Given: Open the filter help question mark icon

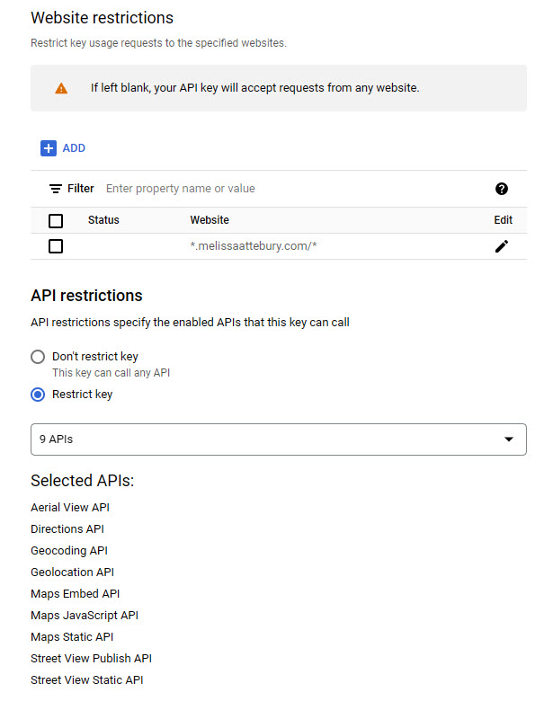Looking at the screenshot, I should [502, 189].
